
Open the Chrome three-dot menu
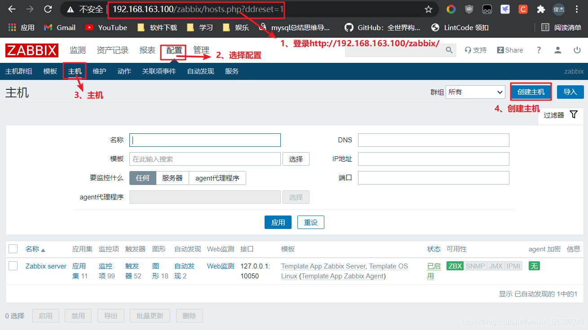pos(577,9)
